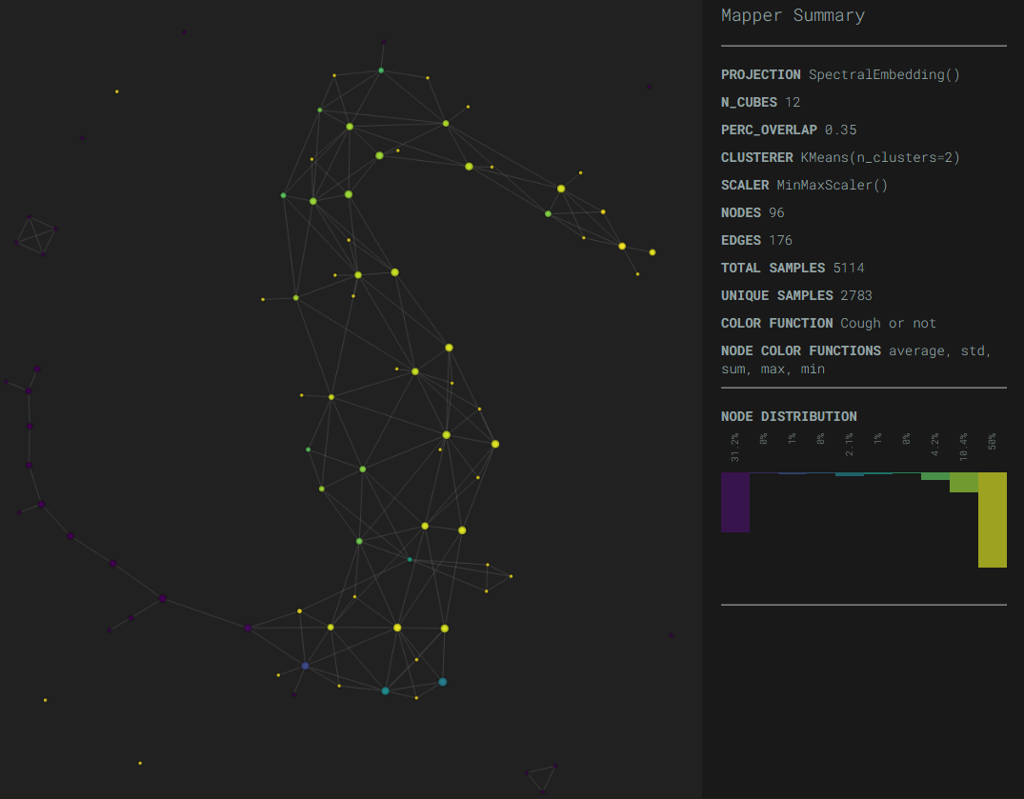Click the tall yellow 50% histogram bar
The image size is (1024, 799).
coord(992,520)
